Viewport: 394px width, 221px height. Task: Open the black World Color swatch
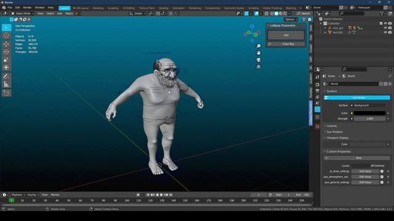(x=369, y=113)
